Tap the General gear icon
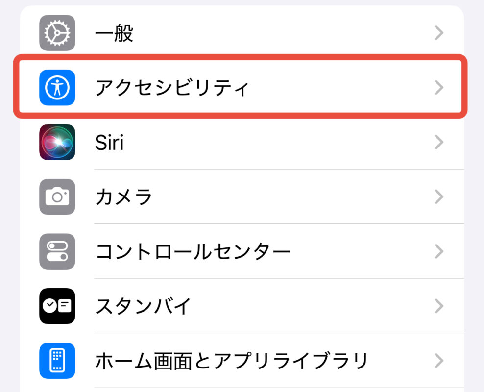The image size is (484, 392). pos(57,33)
